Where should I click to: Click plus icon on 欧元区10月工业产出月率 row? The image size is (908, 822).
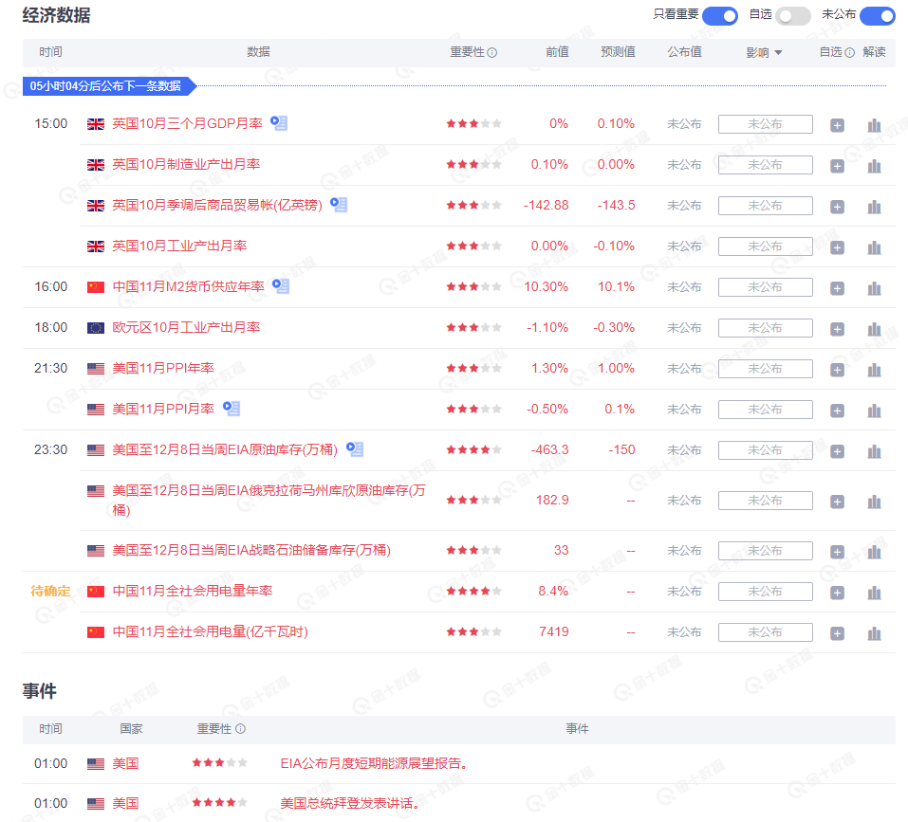[837, 327]
